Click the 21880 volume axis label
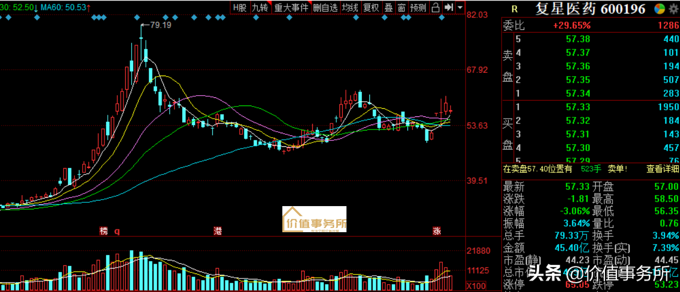This screenshot has width=680, height=292. click(479, 251)
